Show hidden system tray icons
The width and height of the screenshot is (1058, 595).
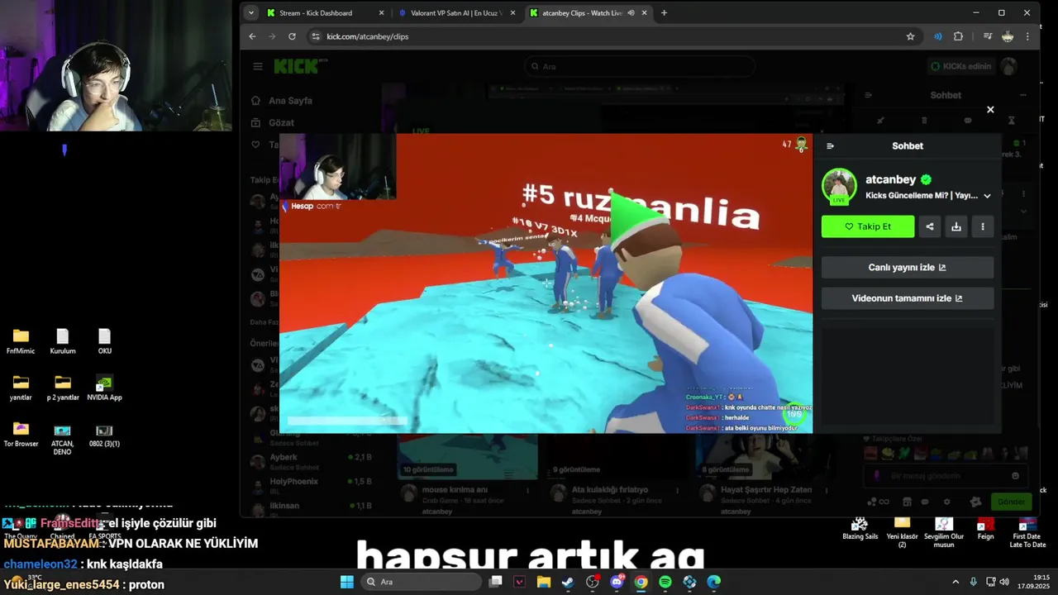coord(956,582)
